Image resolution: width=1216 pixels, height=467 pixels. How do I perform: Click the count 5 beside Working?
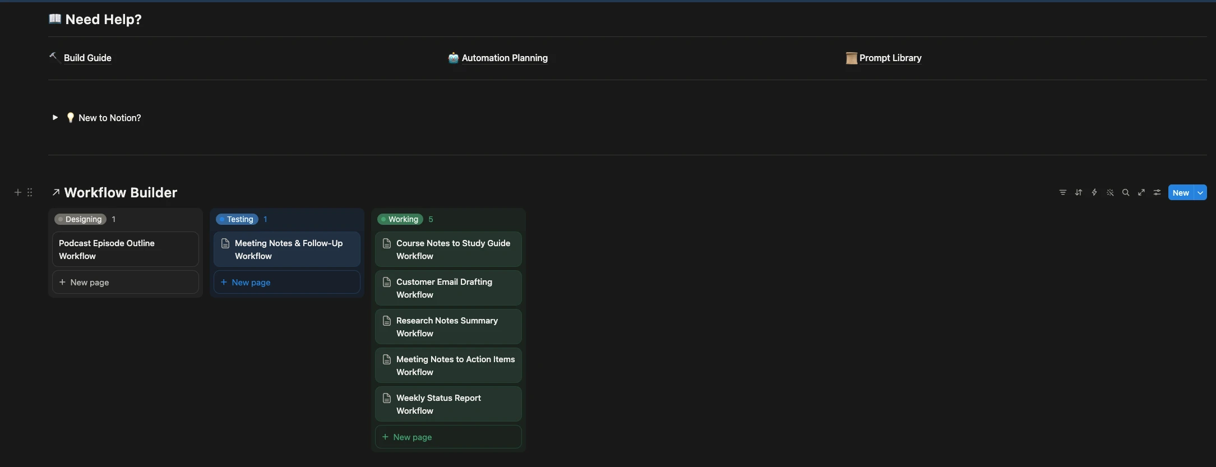431,219
